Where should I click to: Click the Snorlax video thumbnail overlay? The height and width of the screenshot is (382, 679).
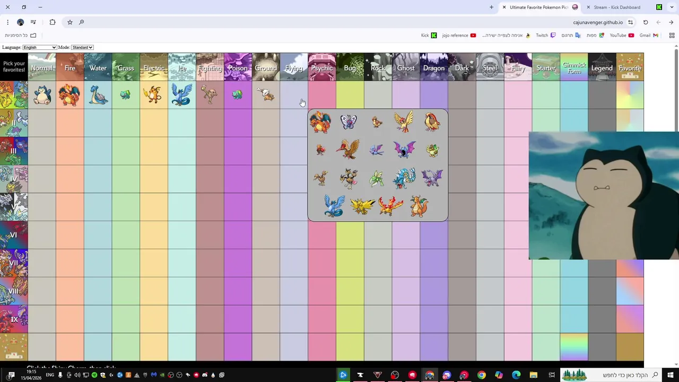click(x=604, y=196)
